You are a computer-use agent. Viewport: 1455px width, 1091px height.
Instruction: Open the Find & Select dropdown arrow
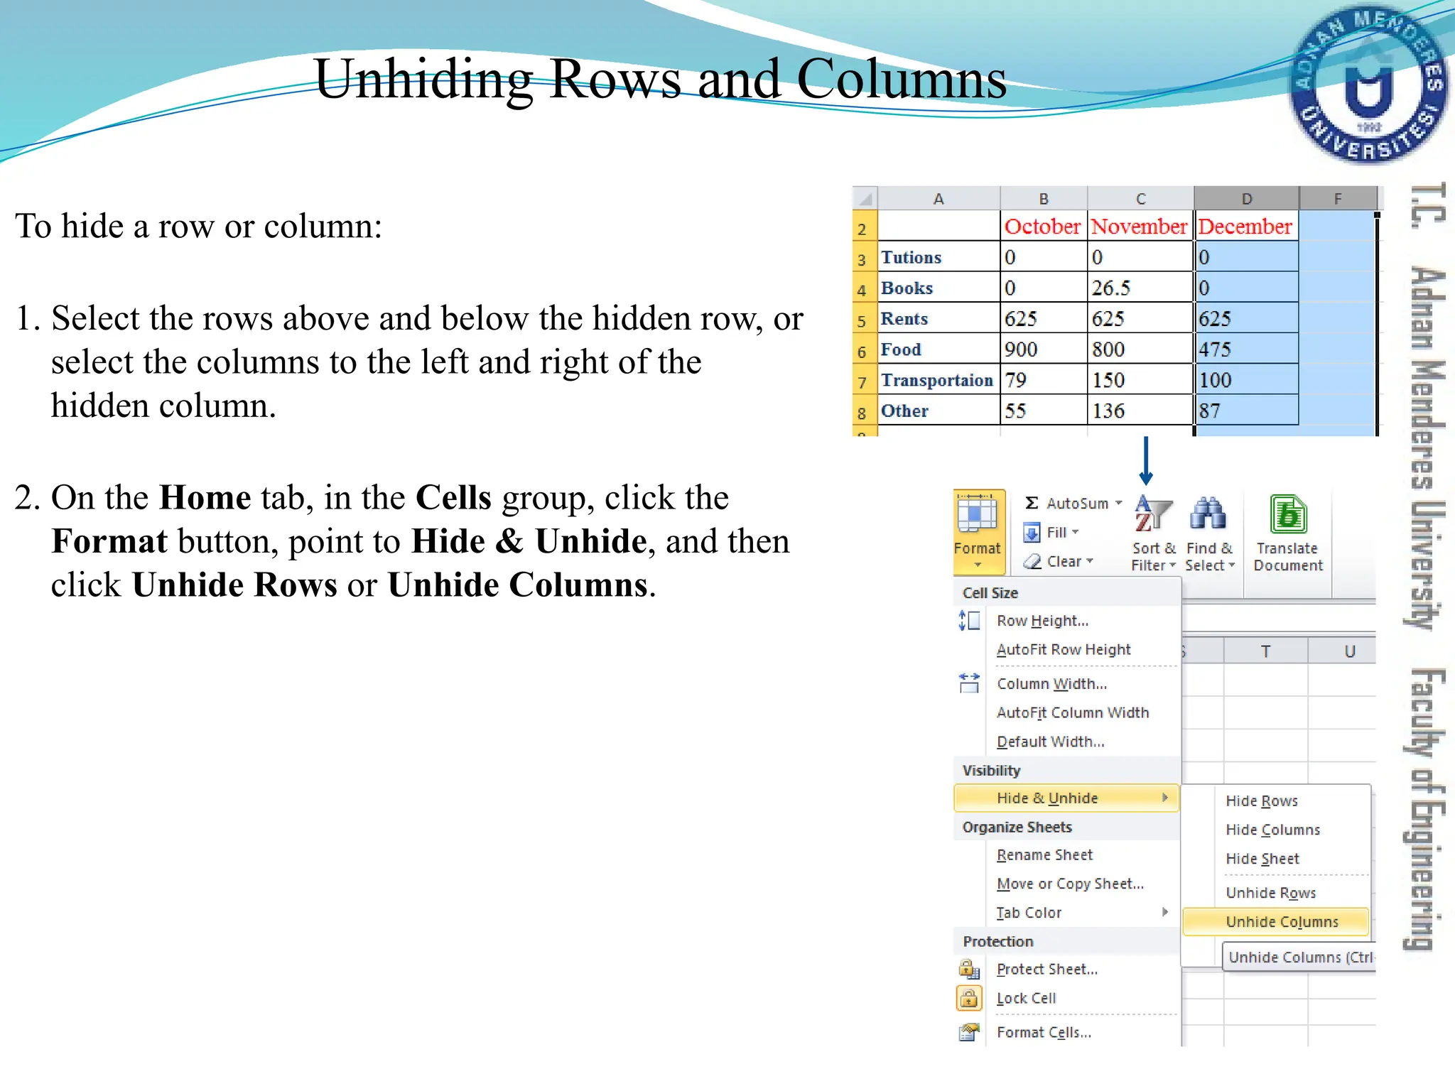1231,565
